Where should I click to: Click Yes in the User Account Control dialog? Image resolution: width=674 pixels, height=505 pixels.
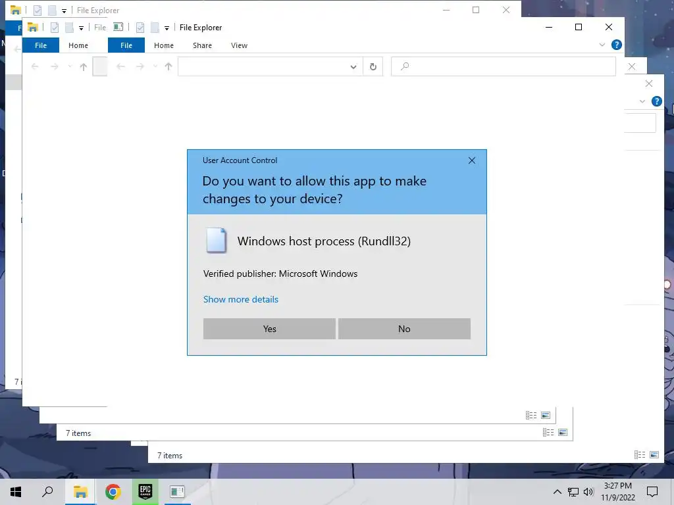[x=269, y=329]
